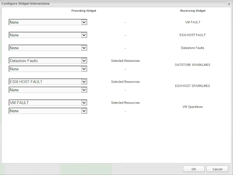Expand the provider dropdown for ESXI HOST FAULT receiver
Screen dimensions: 233x175
coord(48,35)
